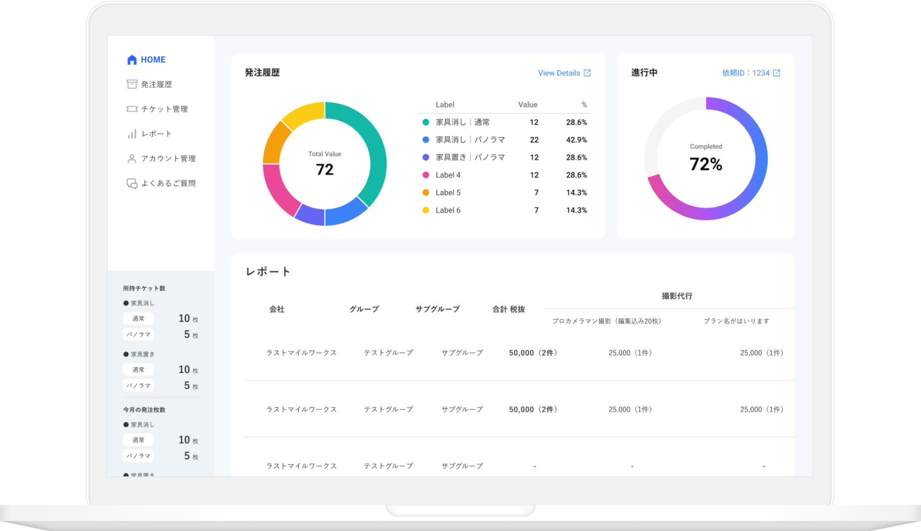This screenshot has width=921, height=531.
Task: Click the アカウント管理 person icon
Action: (132, 159)
